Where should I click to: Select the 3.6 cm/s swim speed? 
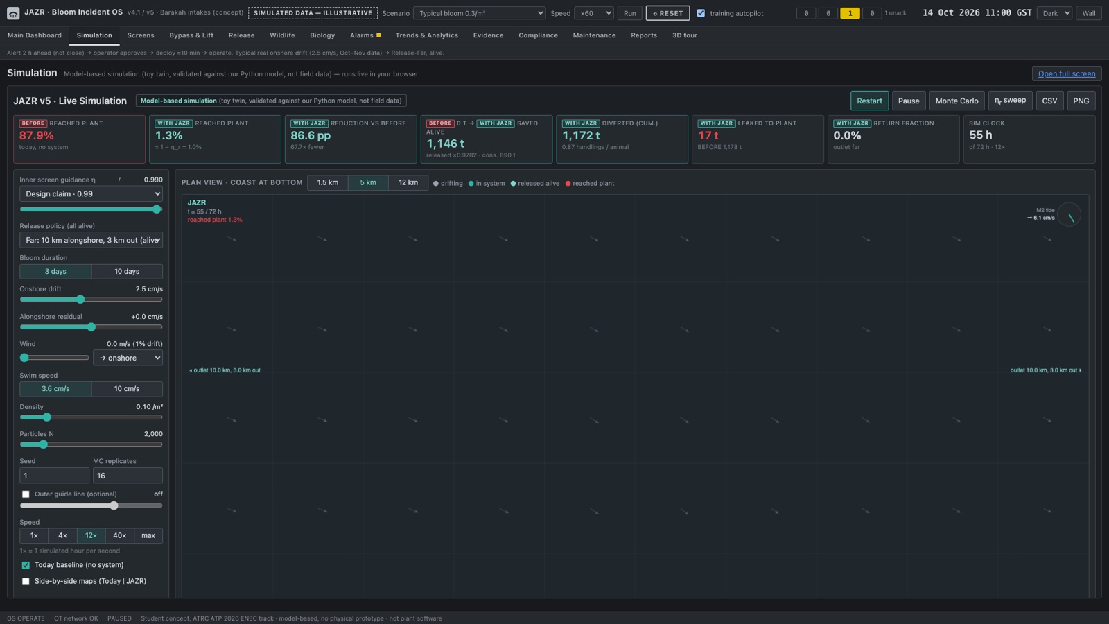point(55,389)
